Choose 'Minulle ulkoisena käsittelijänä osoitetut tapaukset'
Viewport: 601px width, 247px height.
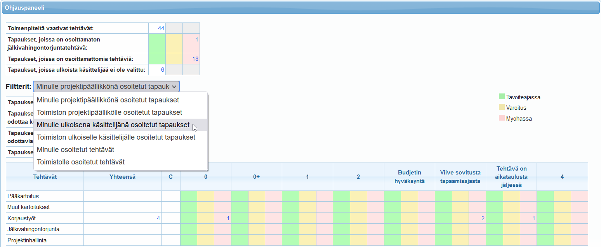point(113,125)
